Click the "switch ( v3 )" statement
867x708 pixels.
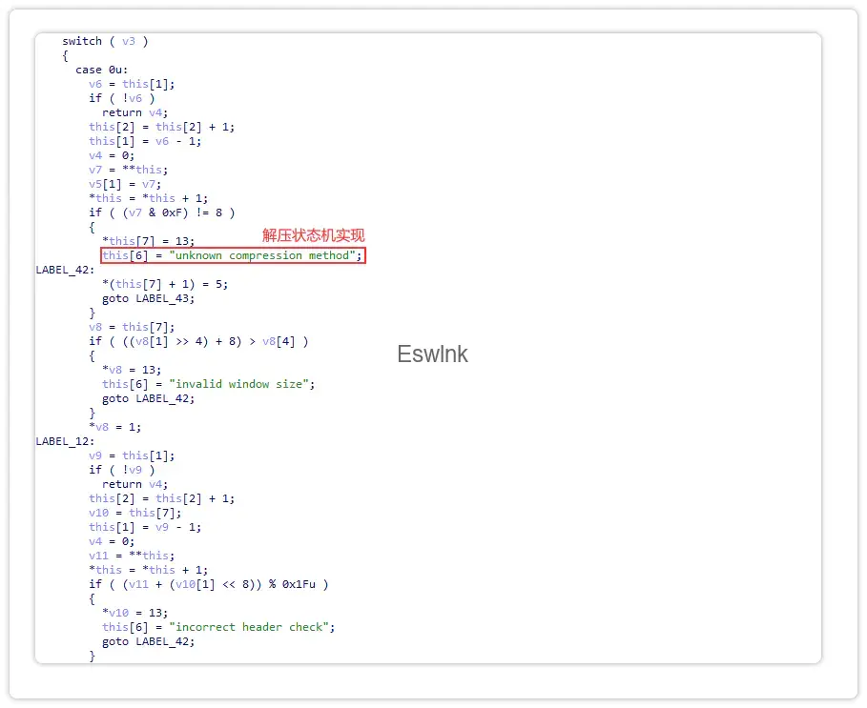(105, 41)
